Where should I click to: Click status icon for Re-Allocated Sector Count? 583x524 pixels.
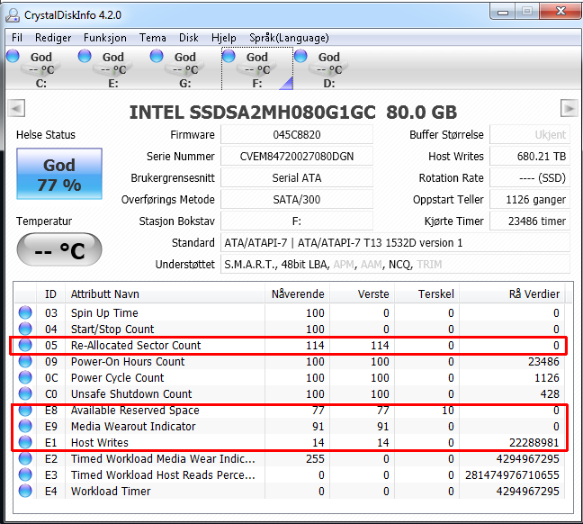pyautogui.click(x=25, y=345)
